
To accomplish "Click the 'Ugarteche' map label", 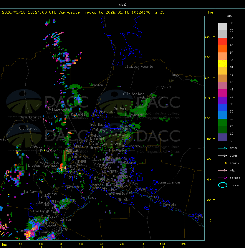I will coord(73,187).
